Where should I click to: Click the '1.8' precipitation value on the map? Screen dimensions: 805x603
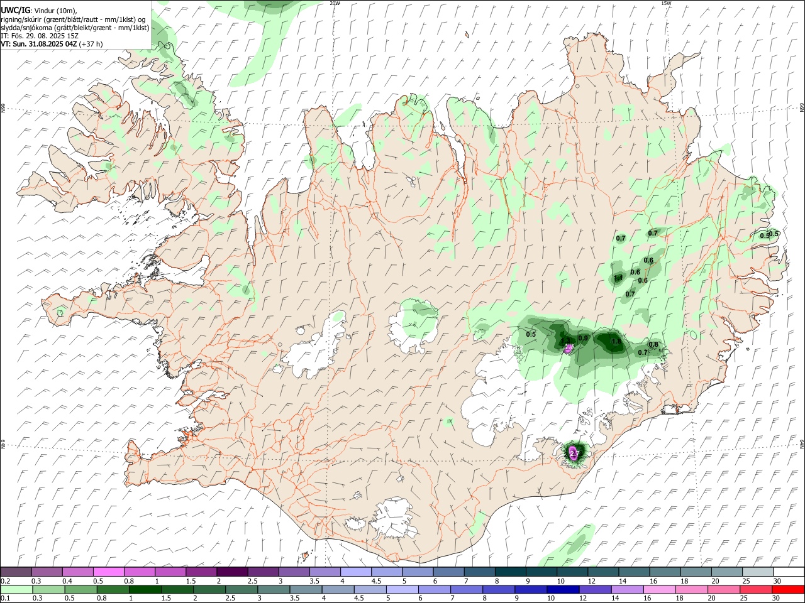tap(616, 342)
